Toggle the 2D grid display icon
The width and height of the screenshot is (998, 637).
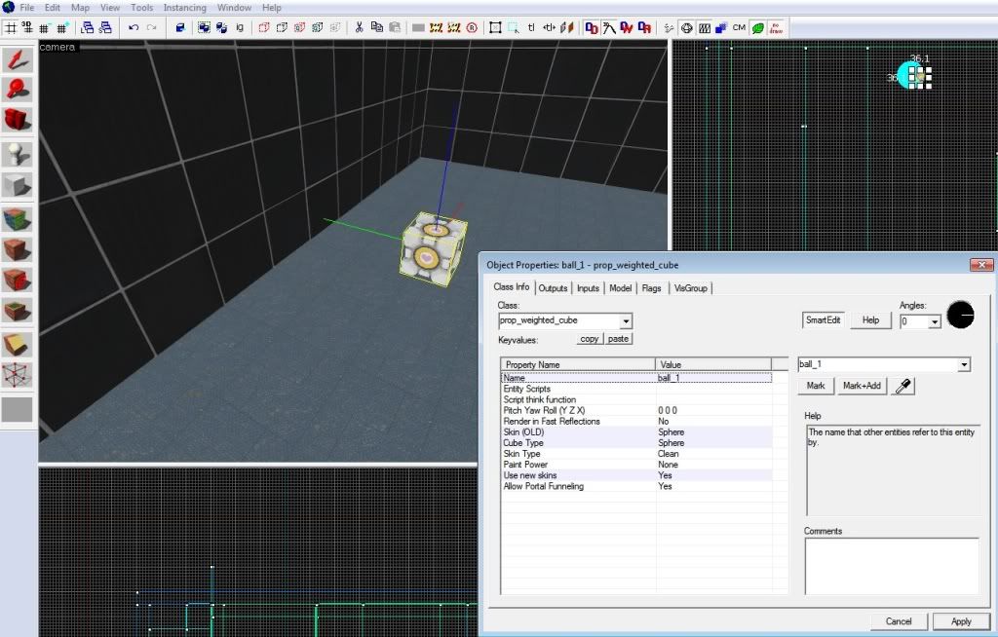click(x=11, y=28)
